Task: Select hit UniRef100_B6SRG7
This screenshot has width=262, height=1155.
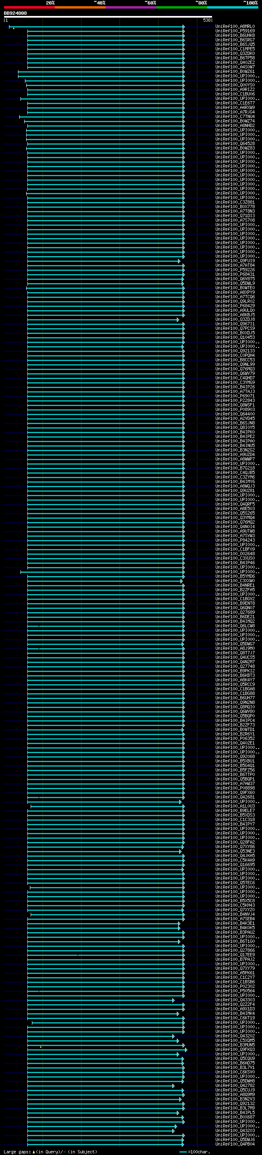Action: pyautogui.click(x=235, y=40)
